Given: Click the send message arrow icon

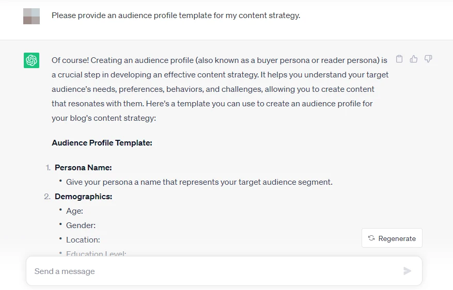Looking at the screenshot, I should tap(407, 271).
